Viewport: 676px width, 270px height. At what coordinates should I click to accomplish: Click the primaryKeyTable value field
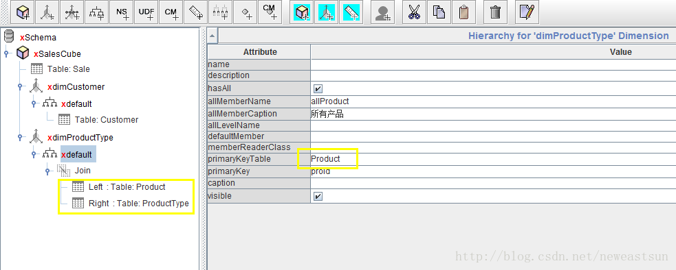(493, 159)
